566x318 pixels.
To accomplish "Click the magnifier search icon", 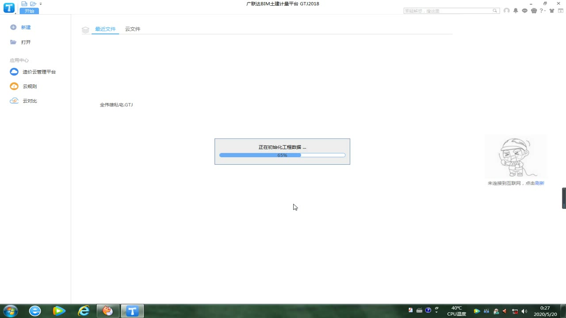I will coord(495,11).
